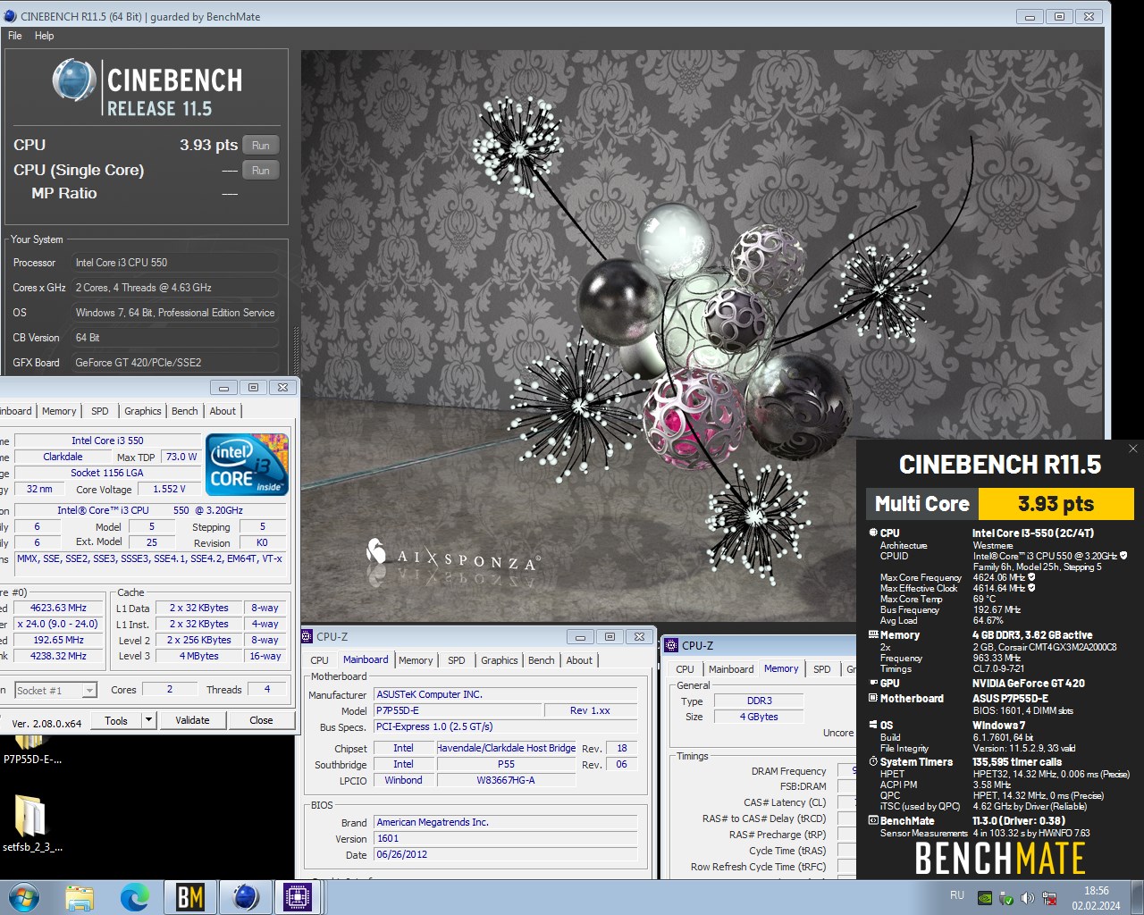Select CPU tab in Mainboard CPU-Z window
Viewport: 1144px width, 915px height.
coord(320,660)
